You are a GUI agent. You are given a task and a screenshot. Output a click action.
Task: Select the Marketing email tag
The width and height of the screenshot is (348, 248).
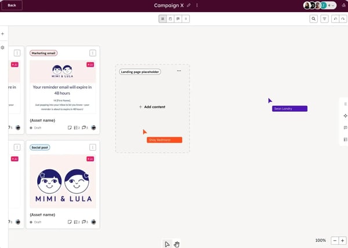pyautogui.click(x=43, y=53)
